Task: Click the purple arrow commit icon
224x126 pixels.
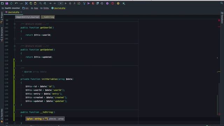Action: [89, 3]
